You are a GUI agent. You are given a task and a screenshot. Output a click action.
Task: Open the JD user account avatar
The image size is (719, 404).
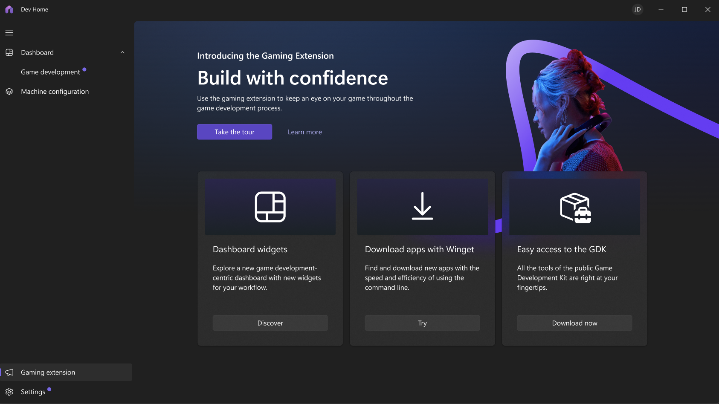click(638, 9)
